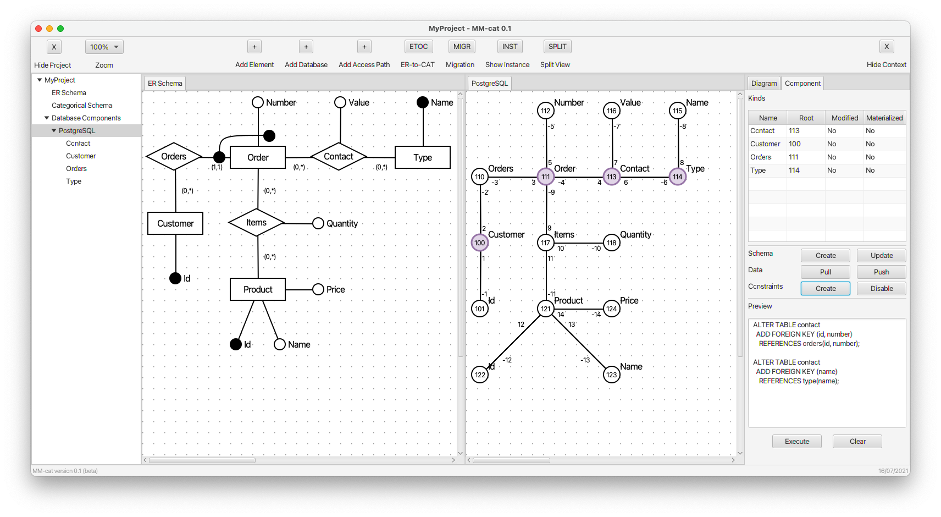Select node 117 Items in PostgreSQL graph
The height and width of the screenshot is (517, 941).
(546, 243)
